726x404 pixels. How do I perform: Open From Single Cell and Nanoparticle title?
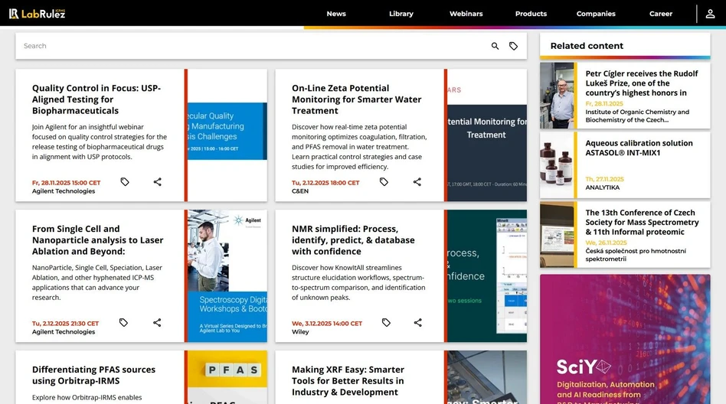click(x=98, y=239)
